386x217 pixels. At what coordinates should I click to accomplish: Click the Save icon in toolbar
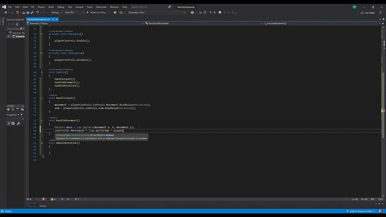click(x=28, y=12)
